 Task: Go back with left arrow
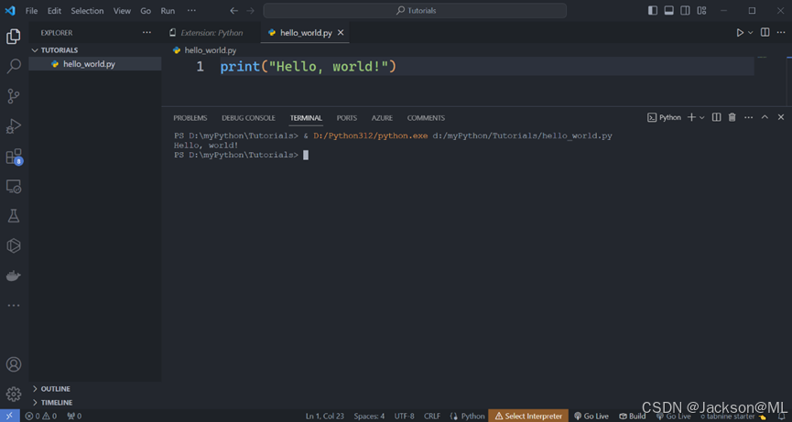pos(233,11)
